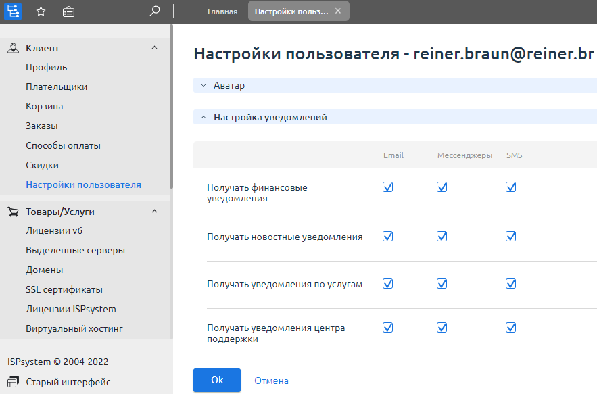
Task: Open favorites via the star icon
Action: [x=41, y=11]
